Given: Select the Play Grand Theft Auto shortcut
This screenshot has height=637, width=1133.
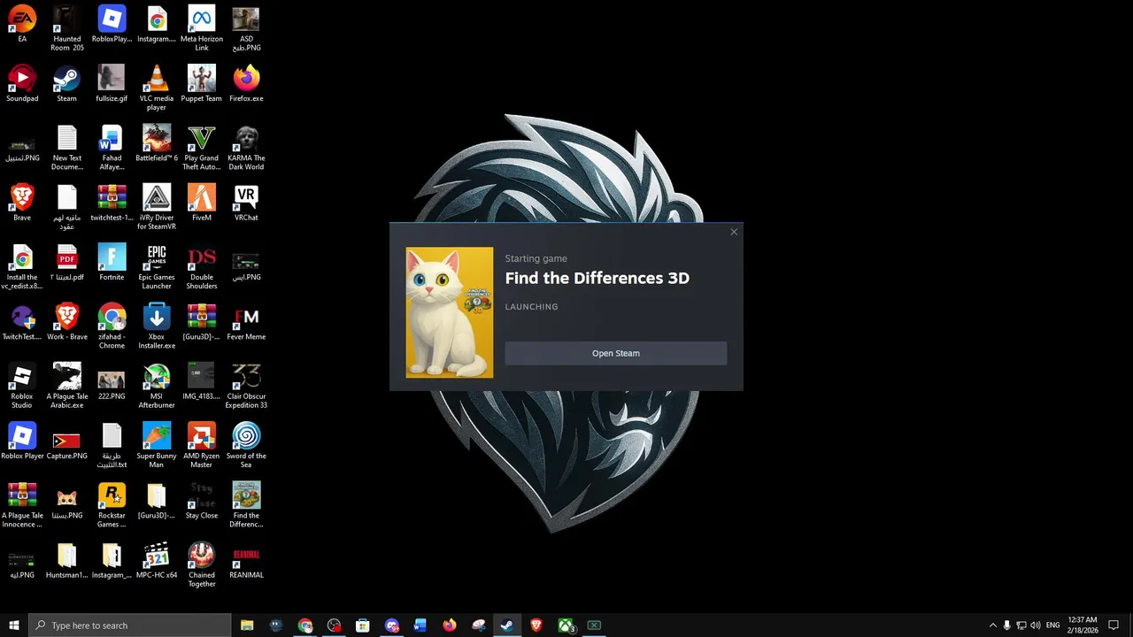Looking at the screenshot, I should (202, 147).
